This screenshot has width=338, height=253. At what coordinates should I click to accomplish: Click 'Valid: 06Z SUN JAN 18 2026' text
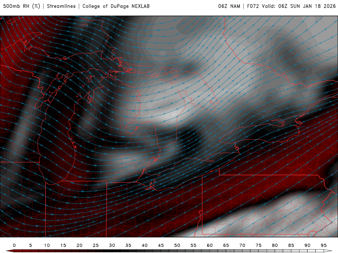299,6
